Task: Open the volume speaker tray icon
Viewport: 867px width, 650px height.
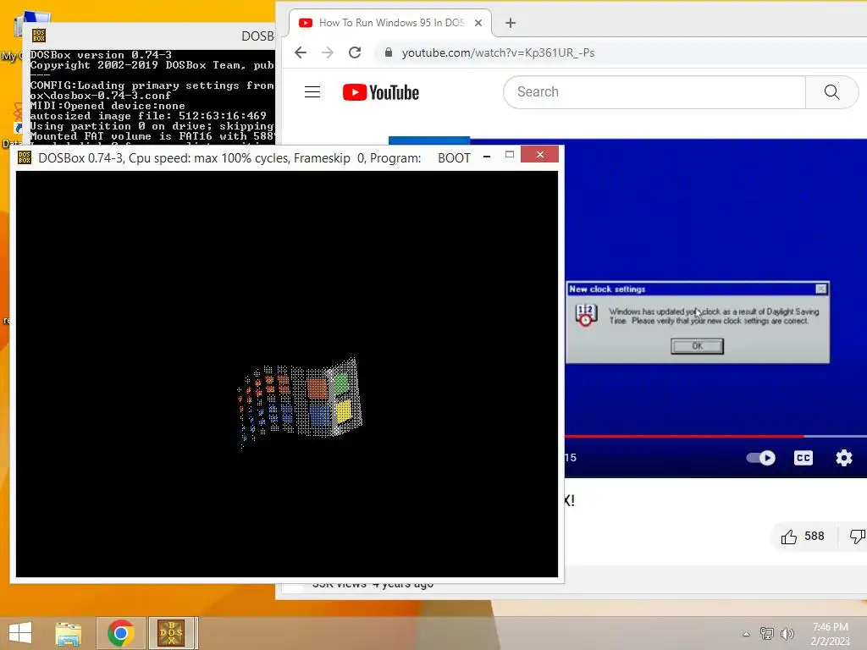Action: [787, 633]
